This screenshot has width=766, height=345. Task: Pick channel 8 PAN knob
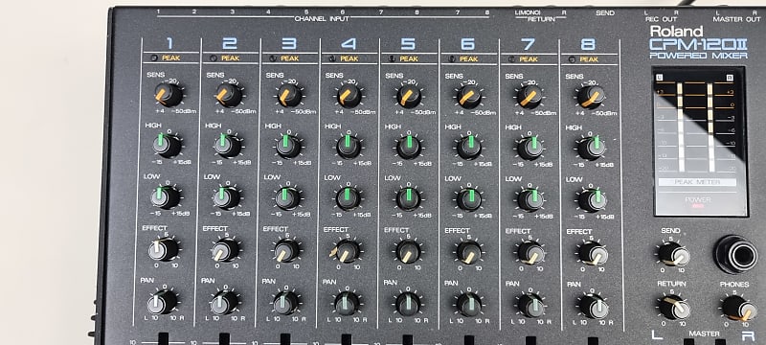593,307
